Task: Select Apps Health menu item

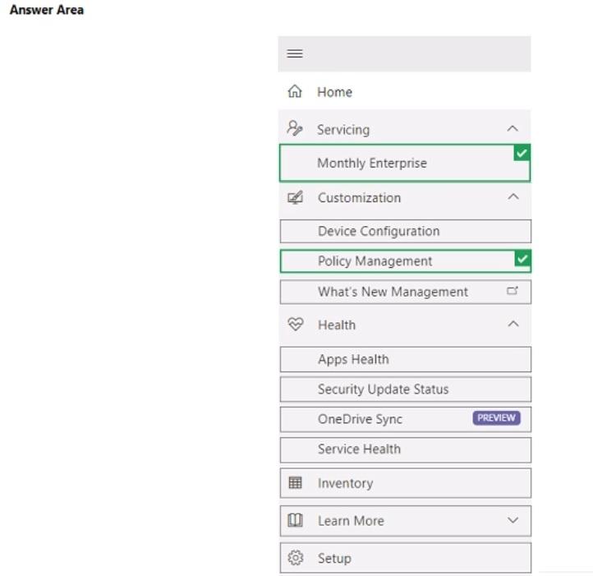Action: pyautogui.click(x=353, y=359)
